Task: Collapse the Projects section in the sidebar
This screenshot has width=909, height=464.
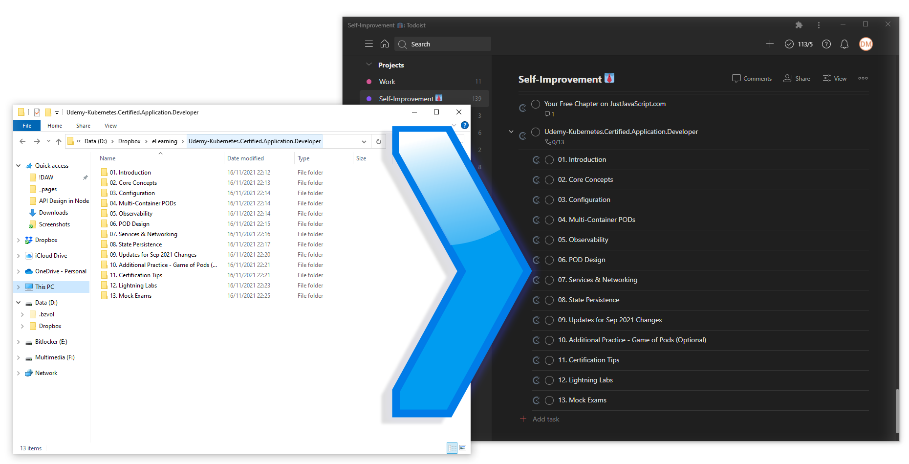Action: (368, 64)
